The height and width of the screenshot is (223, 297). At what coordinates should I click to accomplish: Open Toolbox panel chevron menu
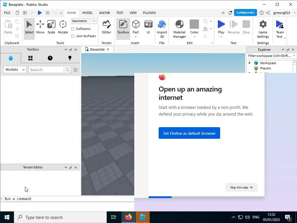click(x=66, y=49)
